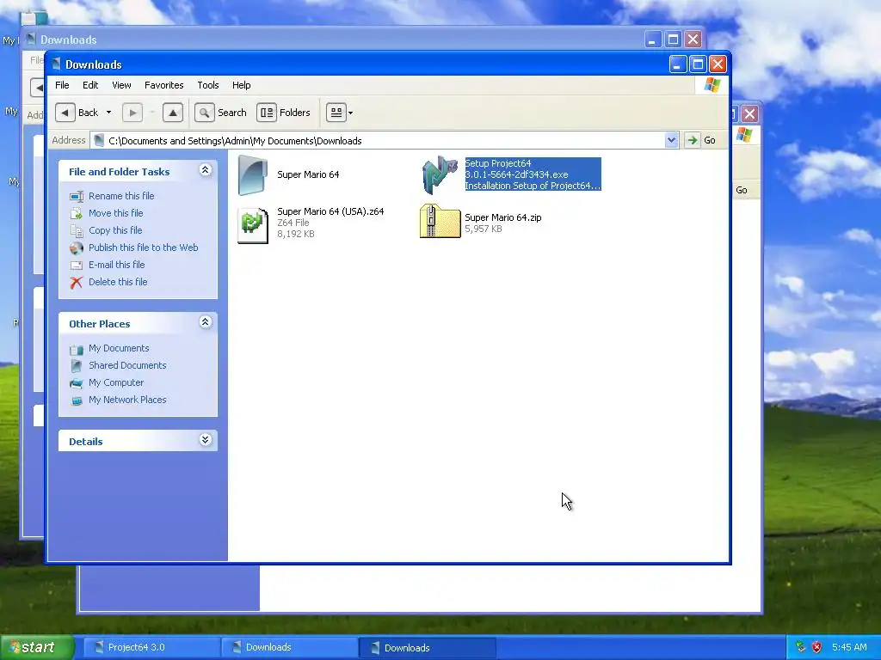The width and height of the screenshot is (881, 660).
Task: Go up one folder level
Action: (x=172, y=113)
